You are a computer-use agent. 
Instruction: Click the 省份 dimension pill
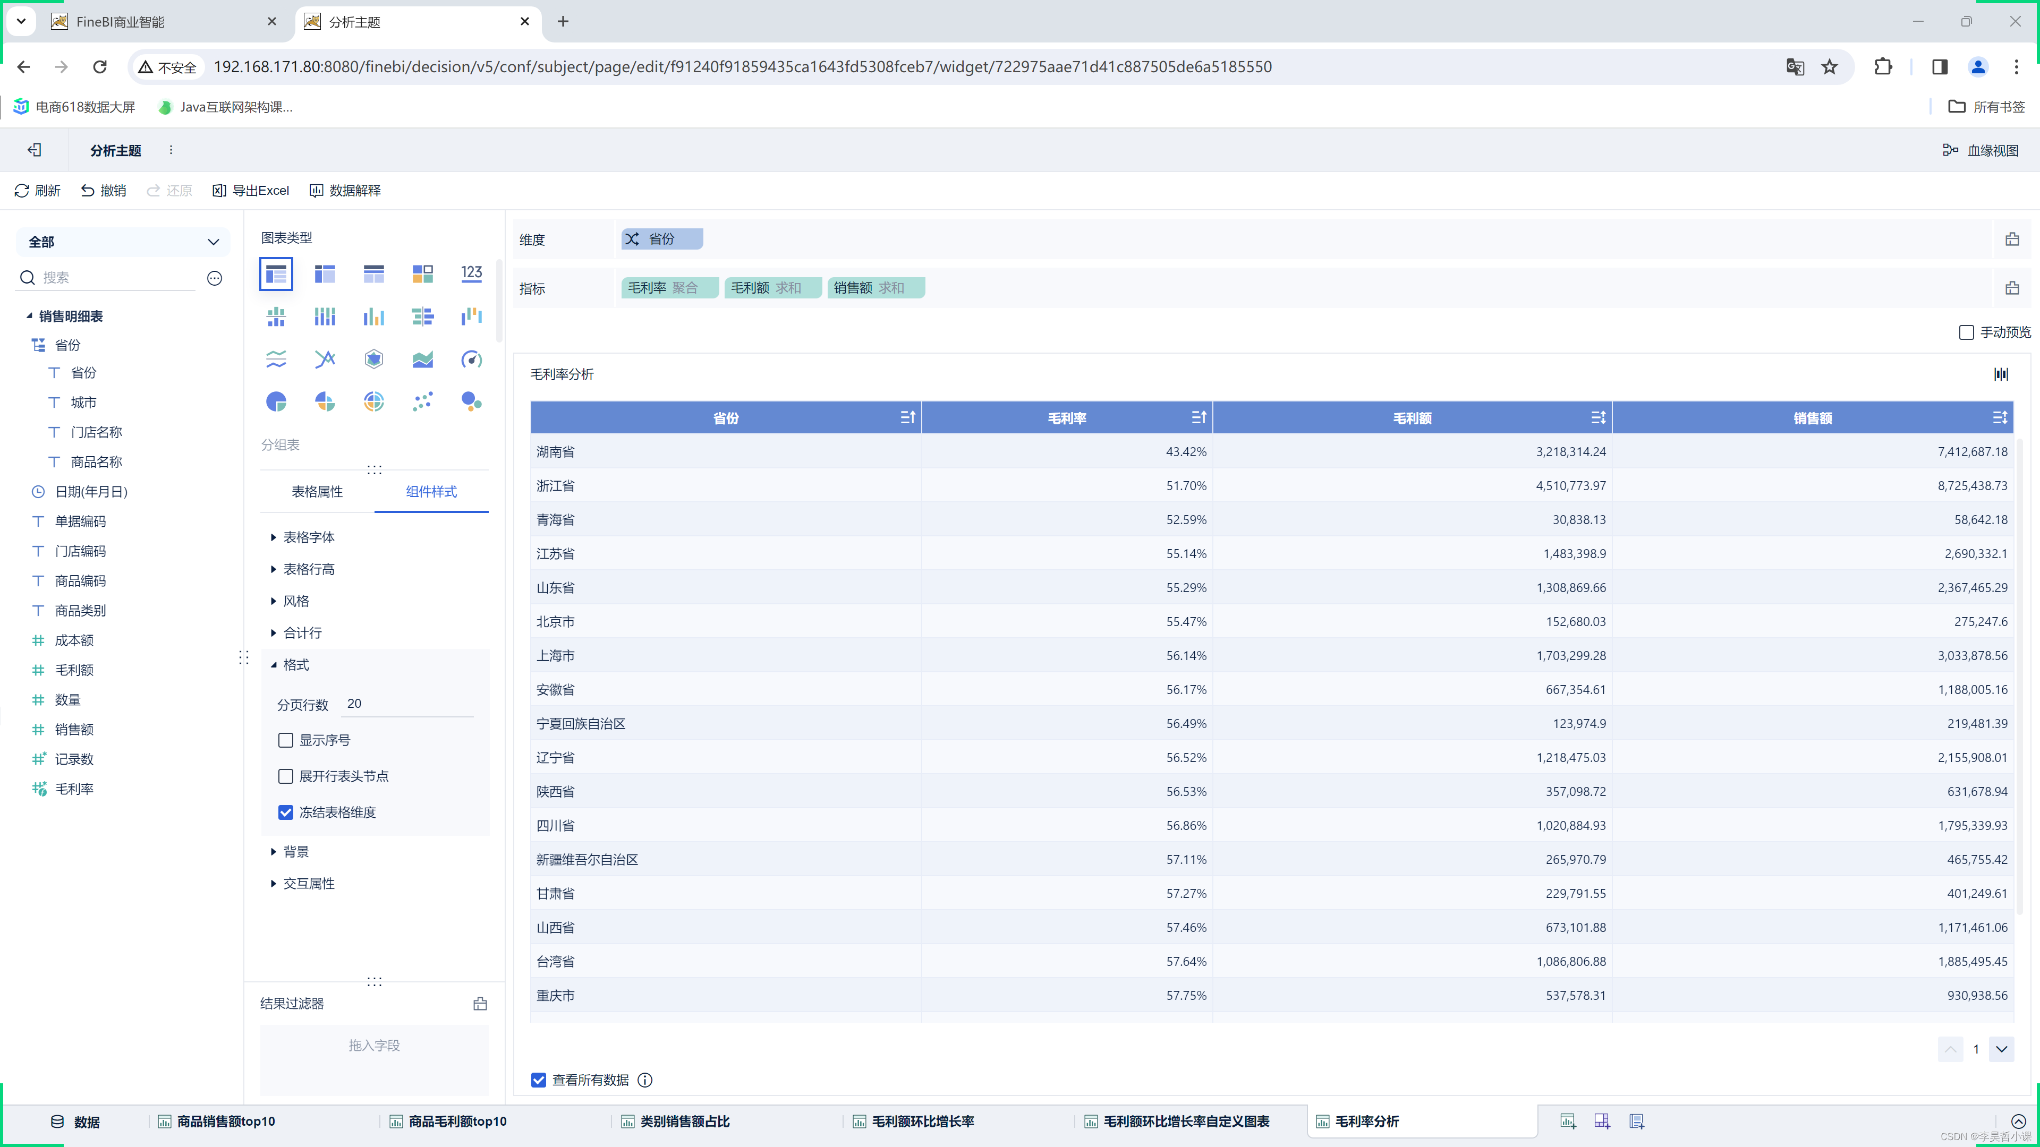(x=662, y=239)
